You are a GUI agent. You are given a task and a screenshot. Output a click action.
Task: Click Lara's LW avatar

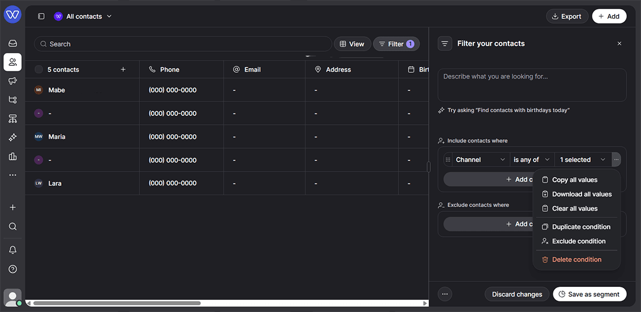coord(38,183)
